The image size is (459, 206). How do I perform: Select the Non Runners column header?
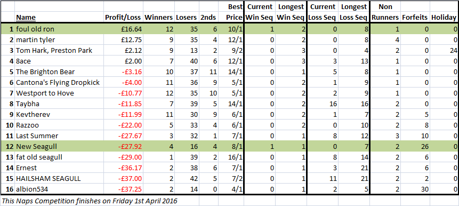point(385,12)
